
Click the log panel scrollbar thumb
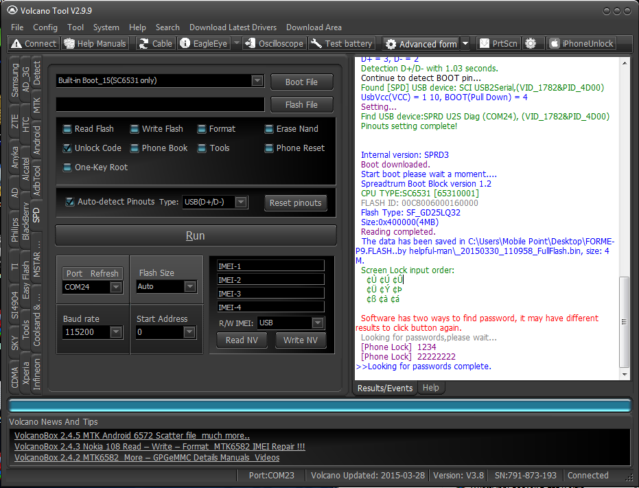(624, 322)
